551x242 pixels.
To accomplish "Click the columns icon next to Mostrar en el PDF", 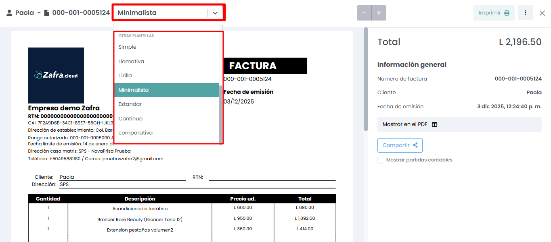I will 434,124.
